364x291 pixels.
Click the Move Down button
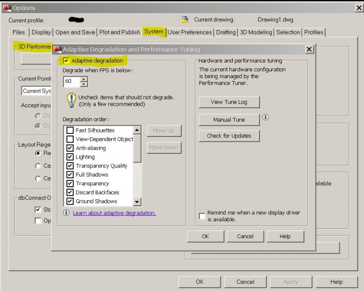[164, 147]
